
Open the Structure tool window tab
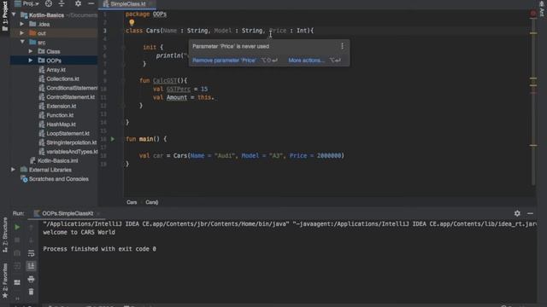pos(5,235)
